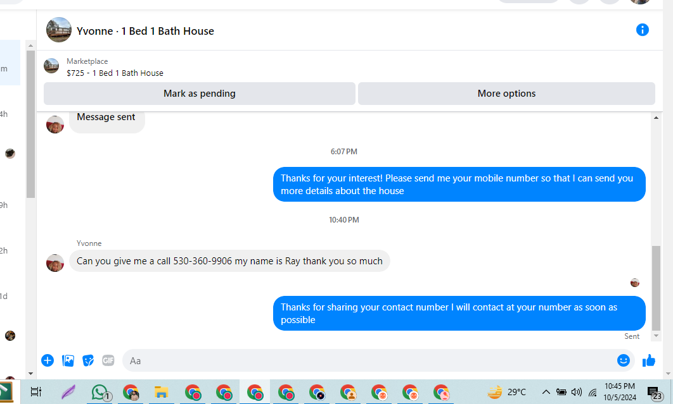
Task: Mark the listing as pending
Action: coord(200,94)
